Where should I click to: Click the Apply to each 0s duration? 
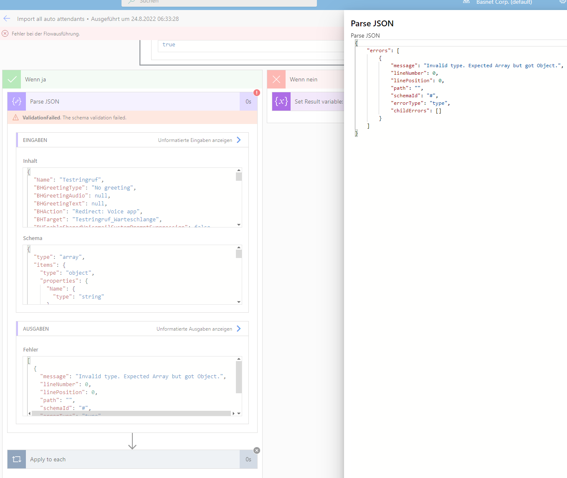248,459
